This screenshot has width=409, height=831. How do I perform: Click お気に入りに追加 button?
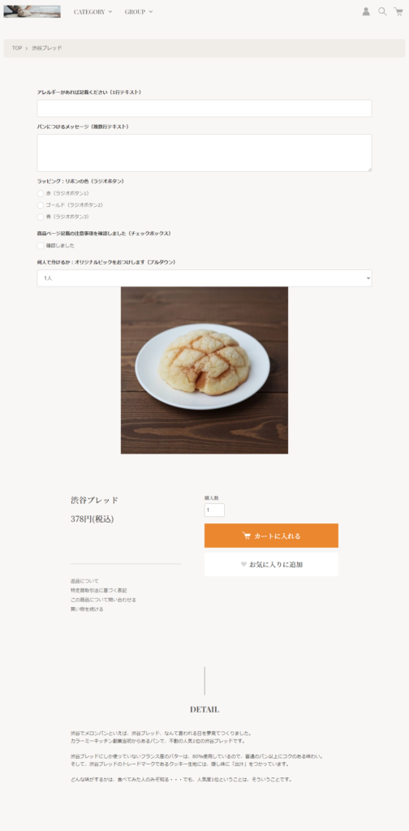(x=271, y=565)
